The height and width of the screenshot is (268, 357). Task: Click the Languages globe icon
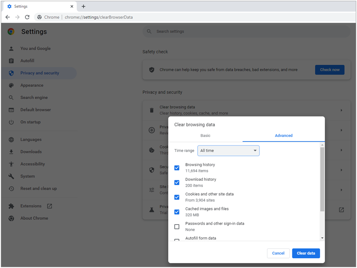point(11,140)
